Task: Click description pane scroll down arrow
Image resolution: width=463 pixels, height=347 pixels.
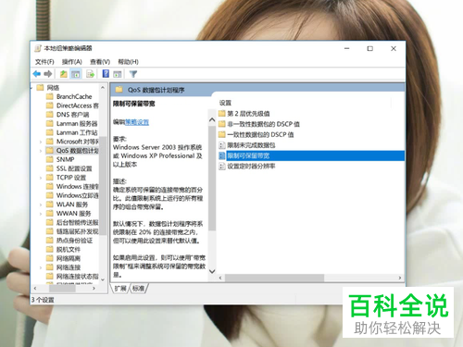Action: tap(212, 271)
